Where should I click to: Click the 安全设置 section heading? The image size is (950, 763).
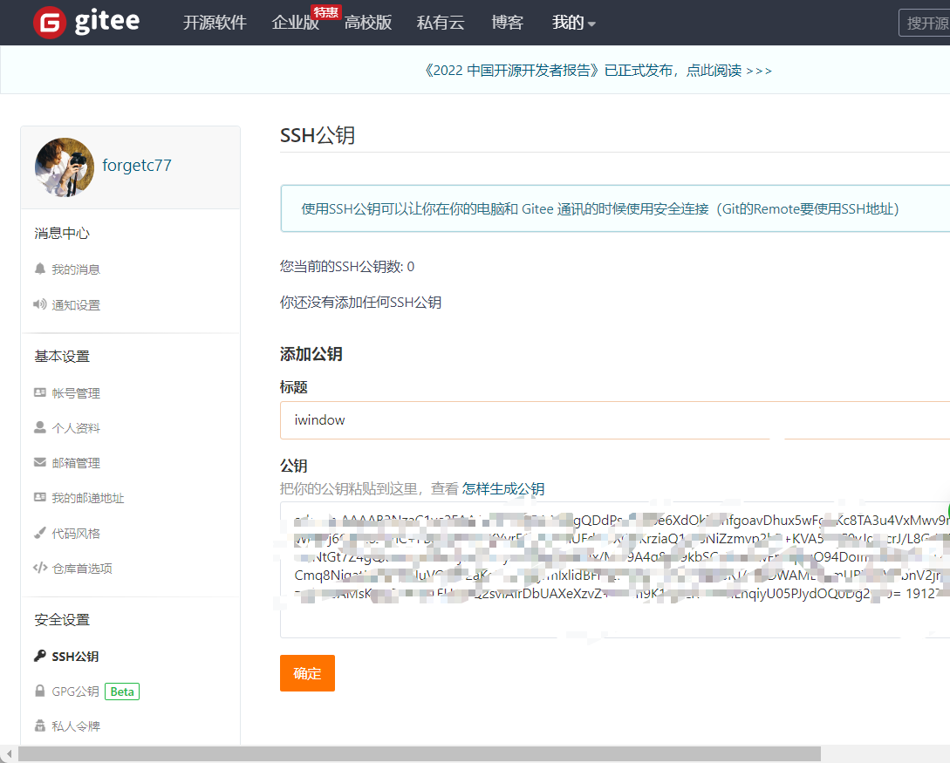[62, 619]
